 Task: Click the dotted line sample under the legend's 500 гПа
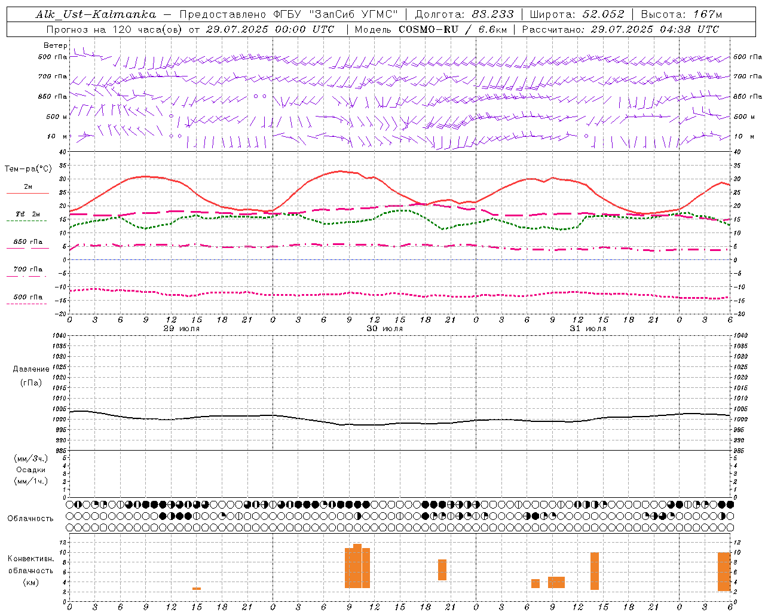coord(26,304)
